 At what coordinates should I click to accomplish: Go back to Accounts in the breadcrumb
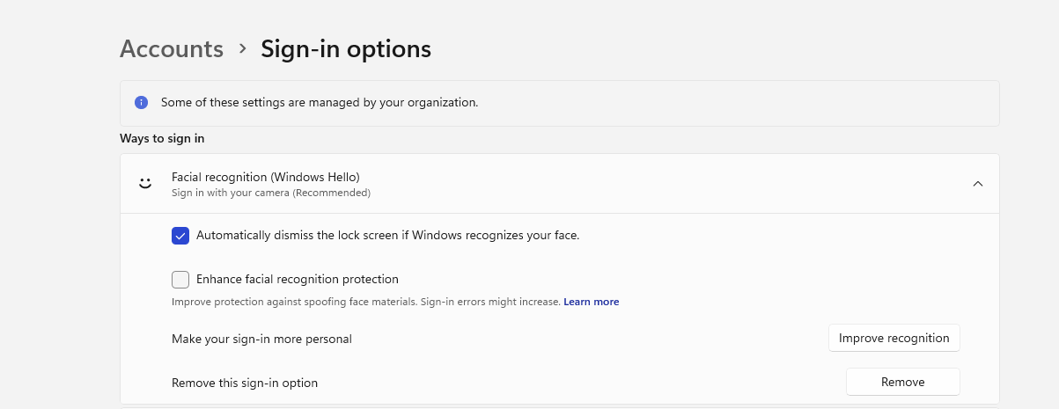tap(172, 49)
